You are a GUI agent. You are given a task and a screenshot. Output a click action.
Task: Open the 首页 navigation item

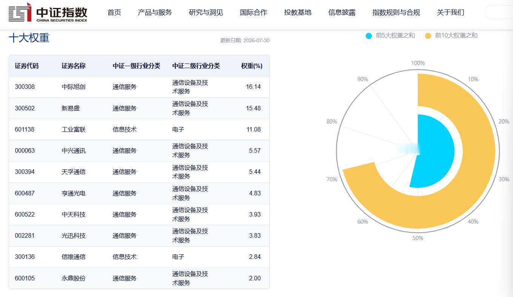(x=114, y=12)
